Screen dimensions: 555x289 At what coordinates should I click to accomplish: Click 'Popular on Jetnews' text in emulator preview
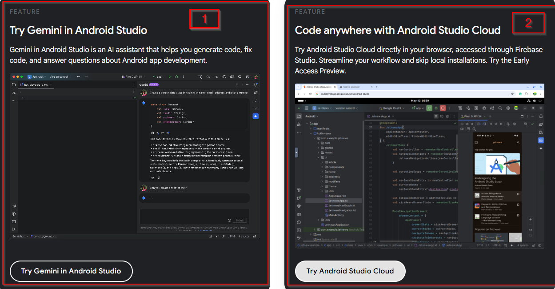[487, 229]
